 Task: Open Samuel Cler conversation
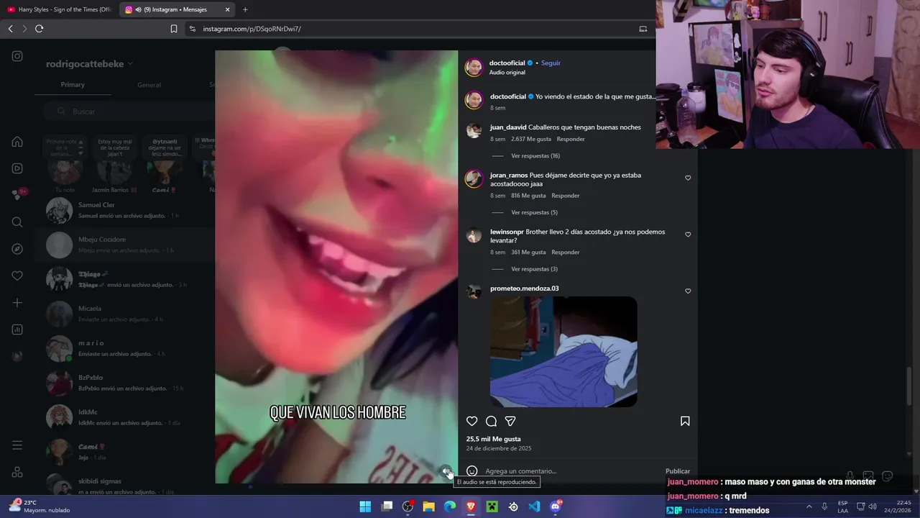tap(125, 210)
